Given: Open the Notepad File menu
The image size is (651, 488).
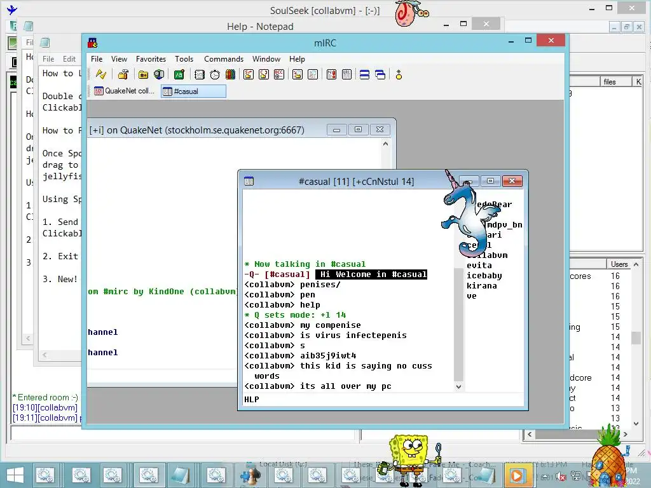Looking at the screenshot, I should coord(48,59).
